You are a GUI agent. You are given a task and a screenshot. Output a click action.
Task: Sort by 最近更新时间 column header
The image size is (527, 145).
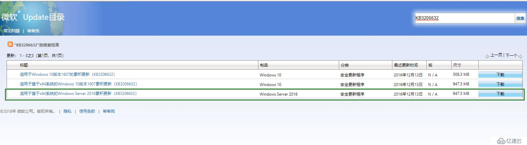[x=406, y=65]
